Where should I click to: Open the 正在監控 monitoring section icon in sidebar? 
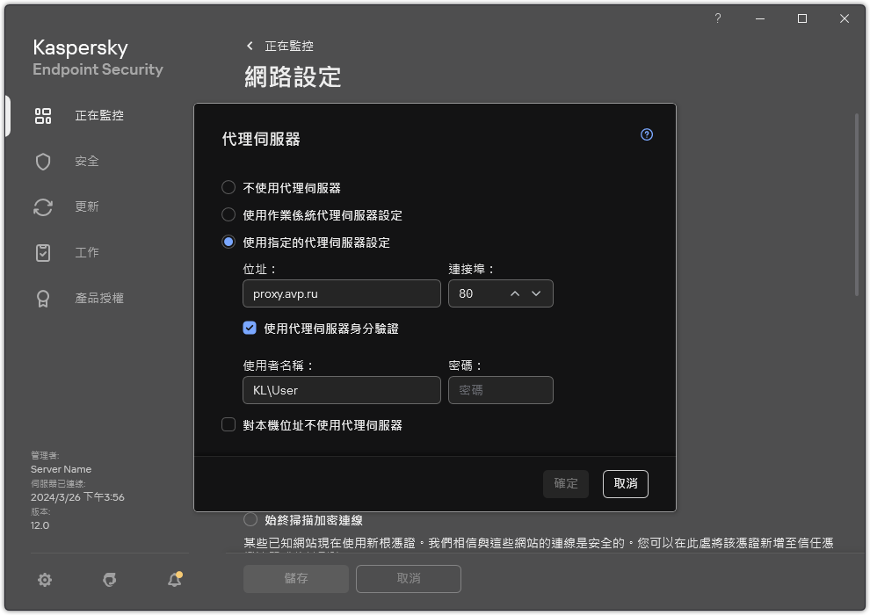tap(42, 115)
